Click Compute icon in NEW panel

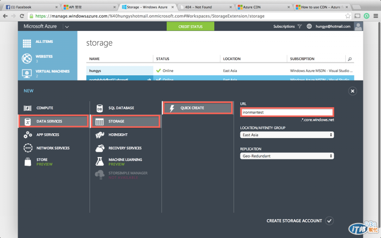[x=28, y=108]
